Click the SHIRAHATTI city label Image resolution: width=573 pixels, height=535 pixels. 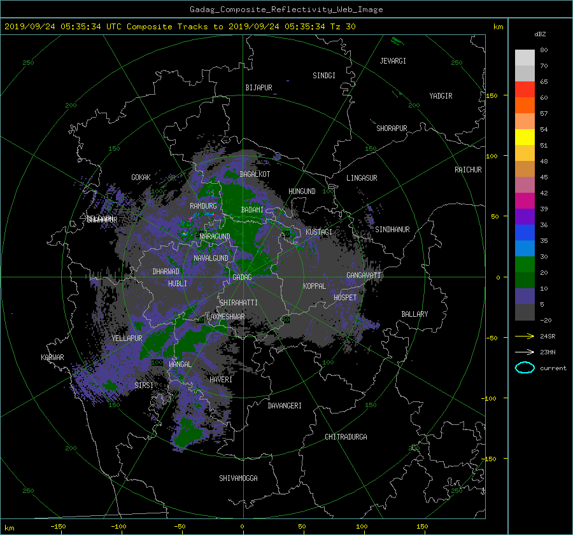point(239,302)
